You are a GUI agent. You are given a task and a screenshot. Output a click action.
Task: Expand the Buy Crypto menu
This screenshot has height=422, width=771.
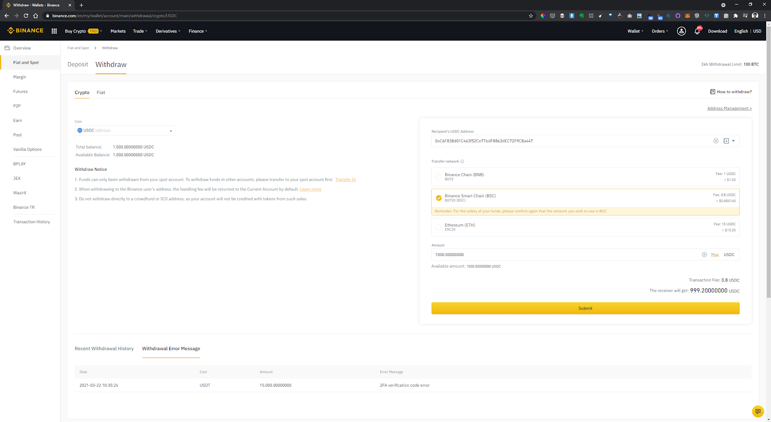pos(83,31)
